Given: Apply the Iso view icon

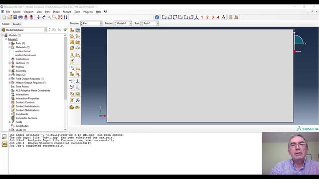Looking at the screenshot, I should (x=197, y=17).
